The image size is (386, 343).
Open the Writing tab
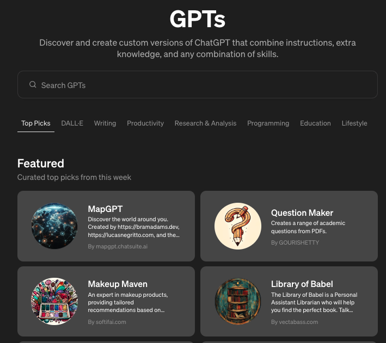pyautogui.click(x=105, y=123)
